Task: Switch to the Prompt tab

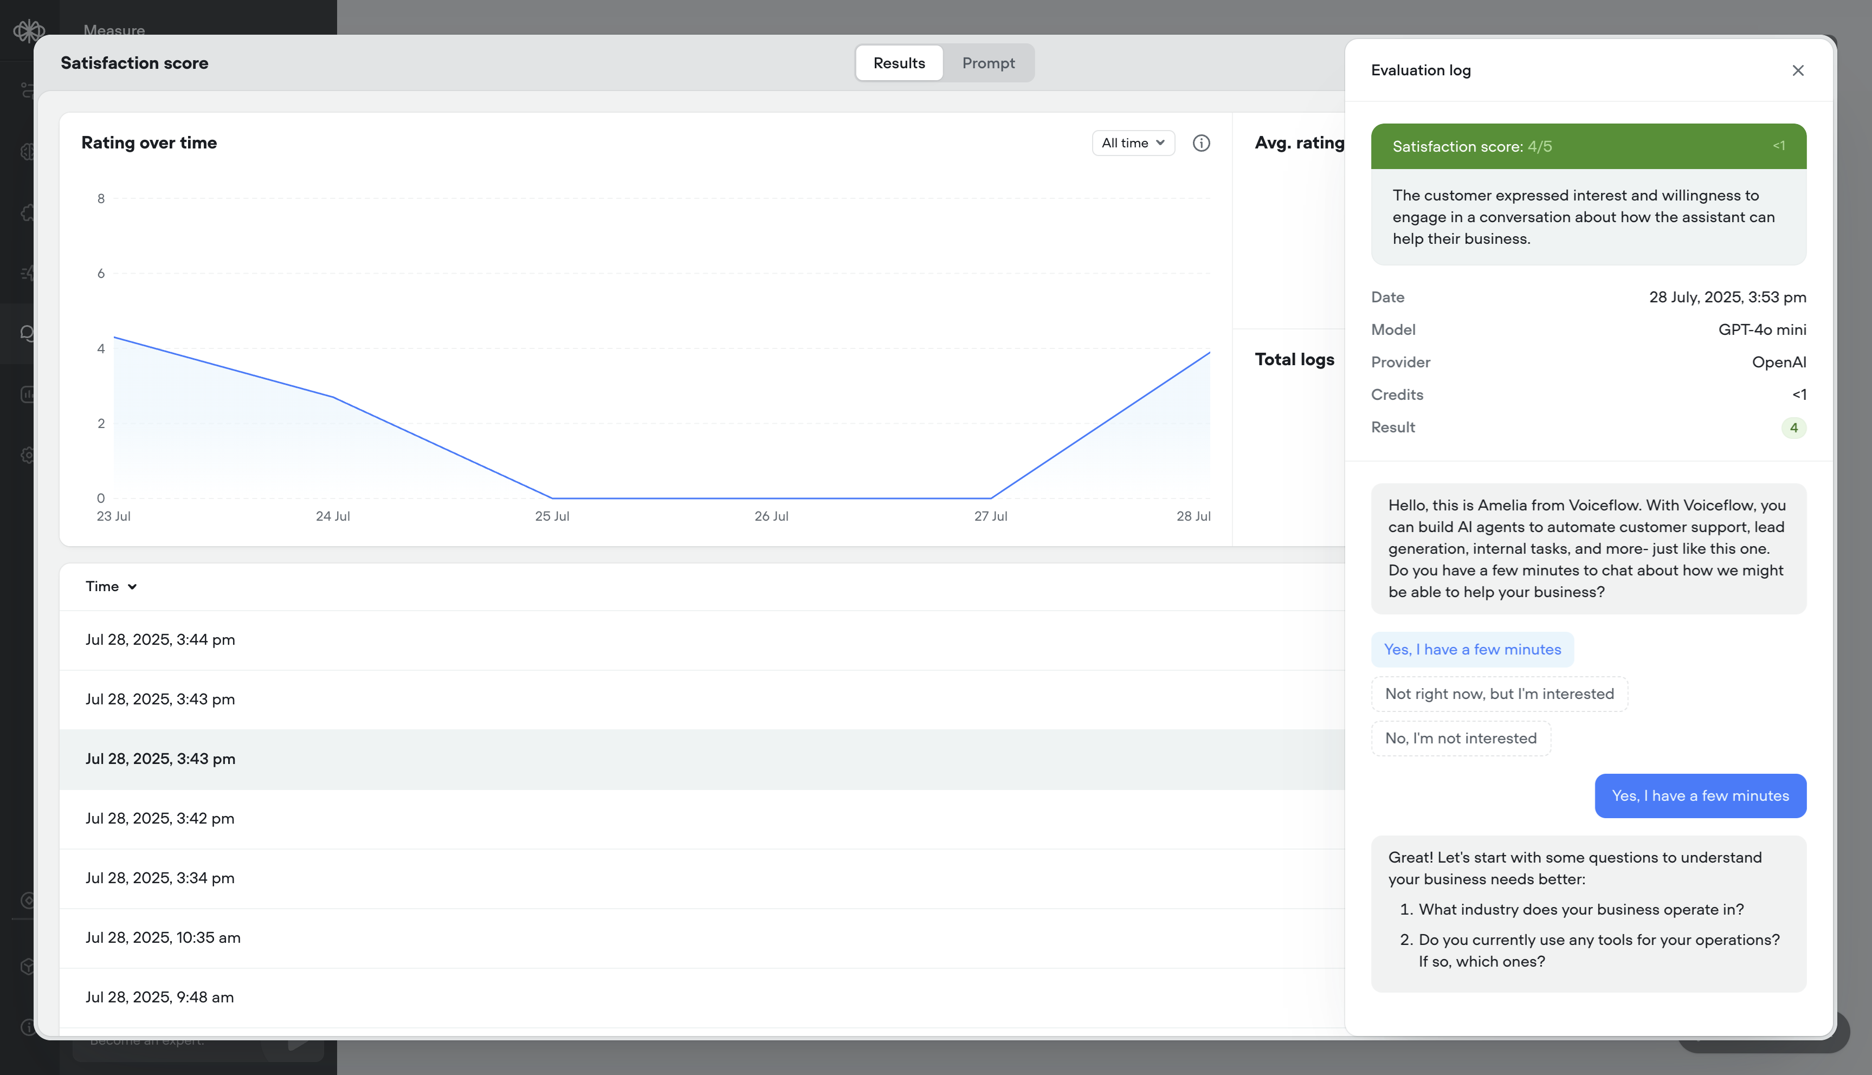Action: point(989,63)
